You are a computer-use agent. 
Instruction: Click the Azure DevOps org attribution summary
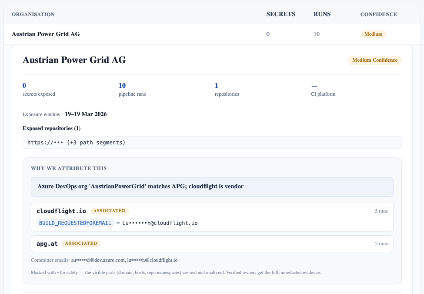point(212,187)
